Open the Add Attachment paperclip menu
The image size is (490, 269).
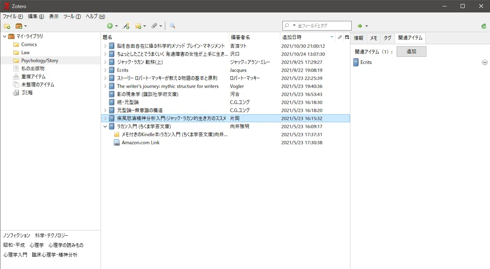click(156, 26)
